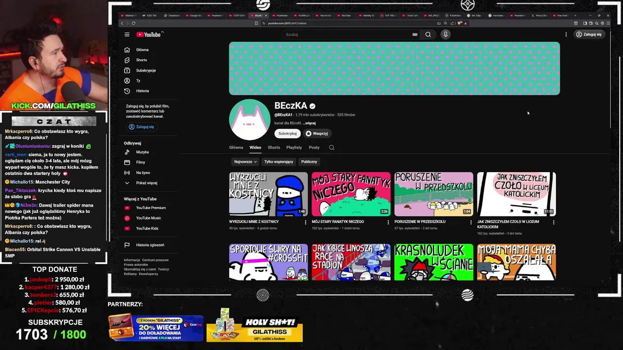Go forward in browser navigation
Viewport: 623px width, 350px height.
pos(128,23)
